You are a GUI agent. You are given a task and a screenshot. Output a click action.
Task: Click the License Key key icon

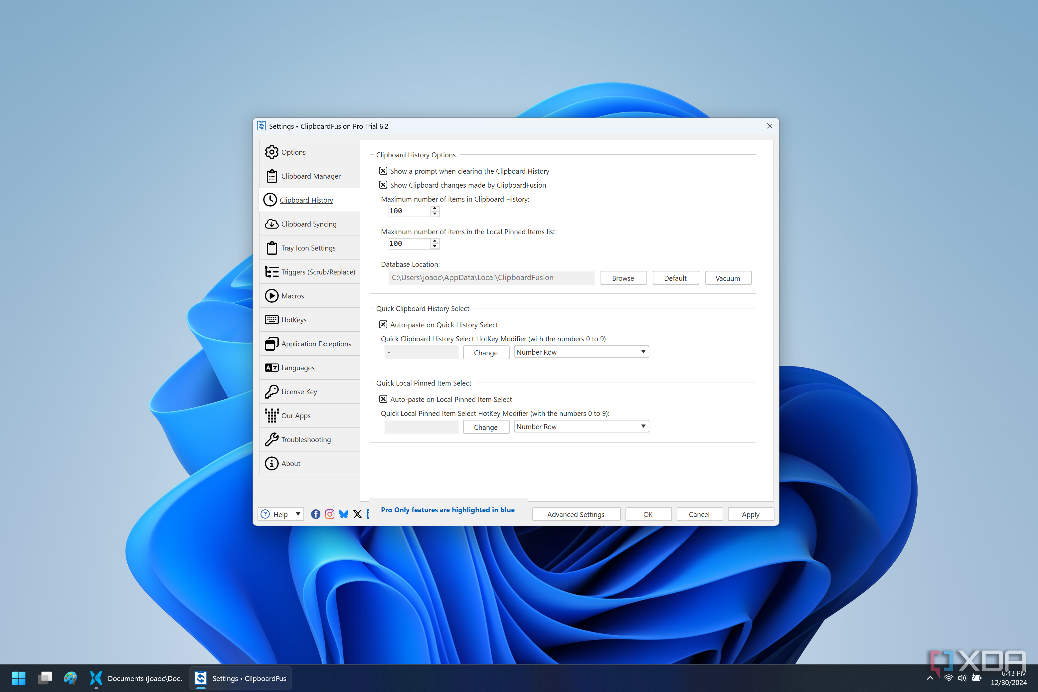pos(271,392)
